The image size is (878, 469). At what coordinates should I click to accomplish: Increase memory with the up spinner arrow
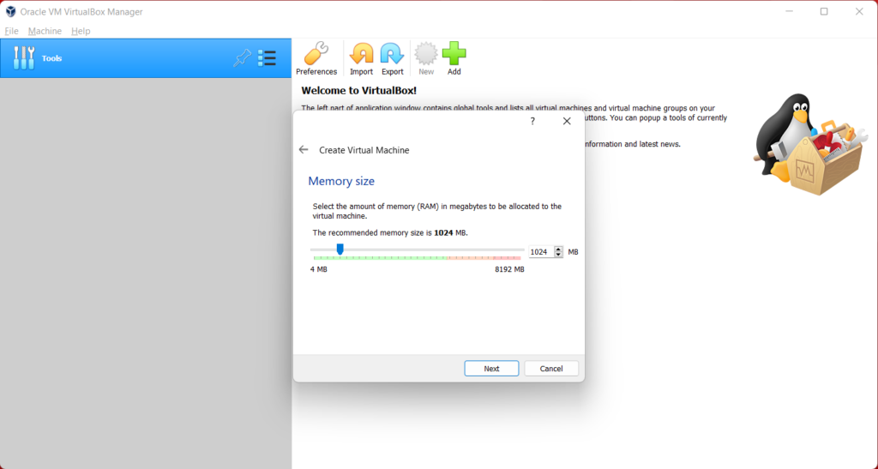pyautogui.click(x=558, y=249)
